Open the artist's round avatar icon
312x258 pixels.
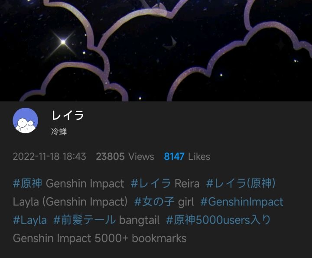26,120
